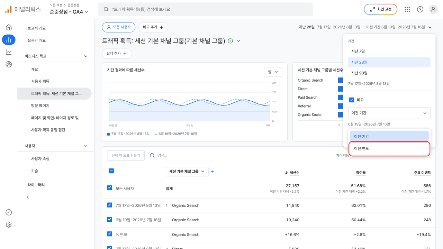
Task: Click the table search magnifier icon
Action: pyautogui.click(x=152, y=155)
